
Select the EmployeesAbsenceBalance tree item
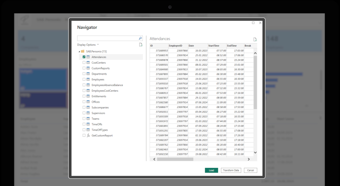(107, 85)
